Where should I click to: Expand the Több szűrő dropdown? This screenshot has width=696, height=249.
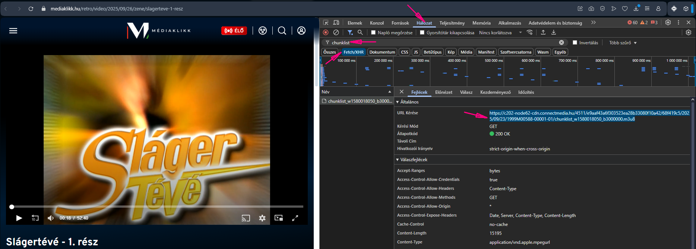[623, 43]
